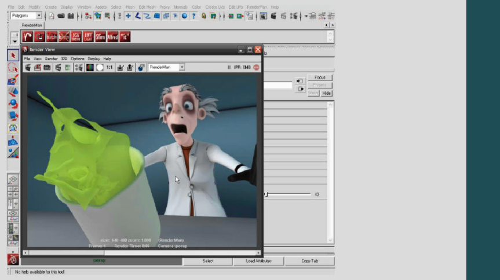Expand the status line arrow near render icons
Viewport: 500px width, 280px height.
click(x=306, y=16)
